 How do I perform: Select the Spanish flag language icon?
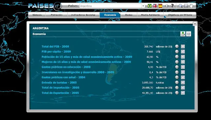point(160,6)
